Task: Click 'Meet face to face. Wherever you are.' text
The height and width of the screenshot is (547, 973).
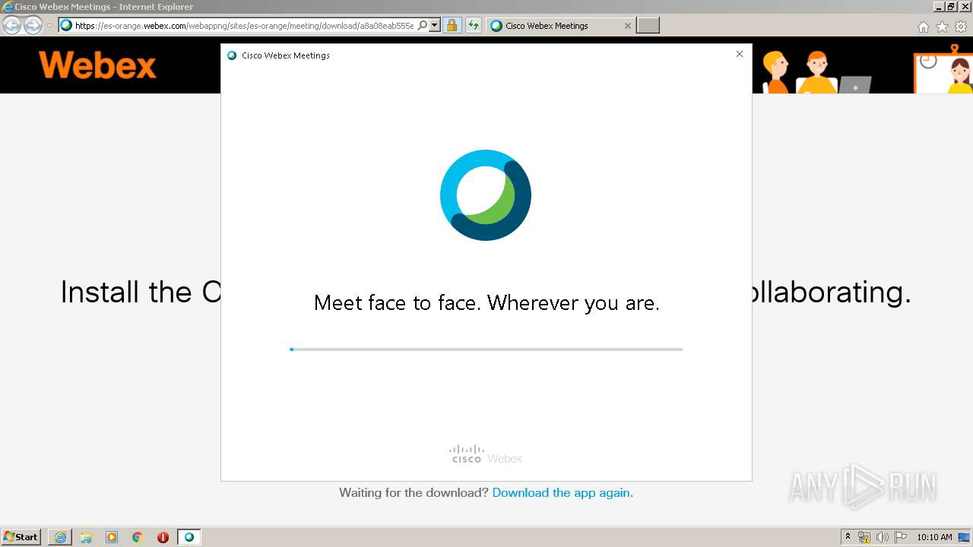Action: [486, 303]
